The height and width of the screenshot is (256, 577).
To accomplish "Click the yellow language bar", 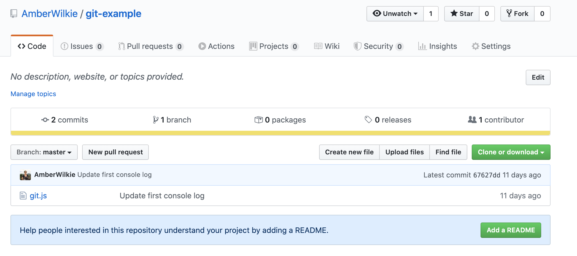I will 280,133.
